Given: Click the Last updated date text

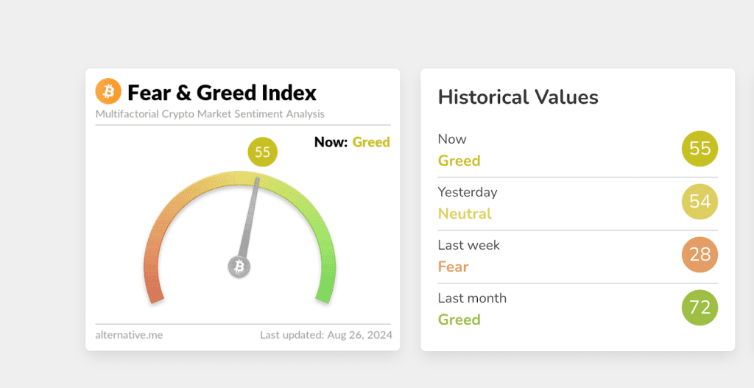Looking at the screenshot, I should pos(325,335).
